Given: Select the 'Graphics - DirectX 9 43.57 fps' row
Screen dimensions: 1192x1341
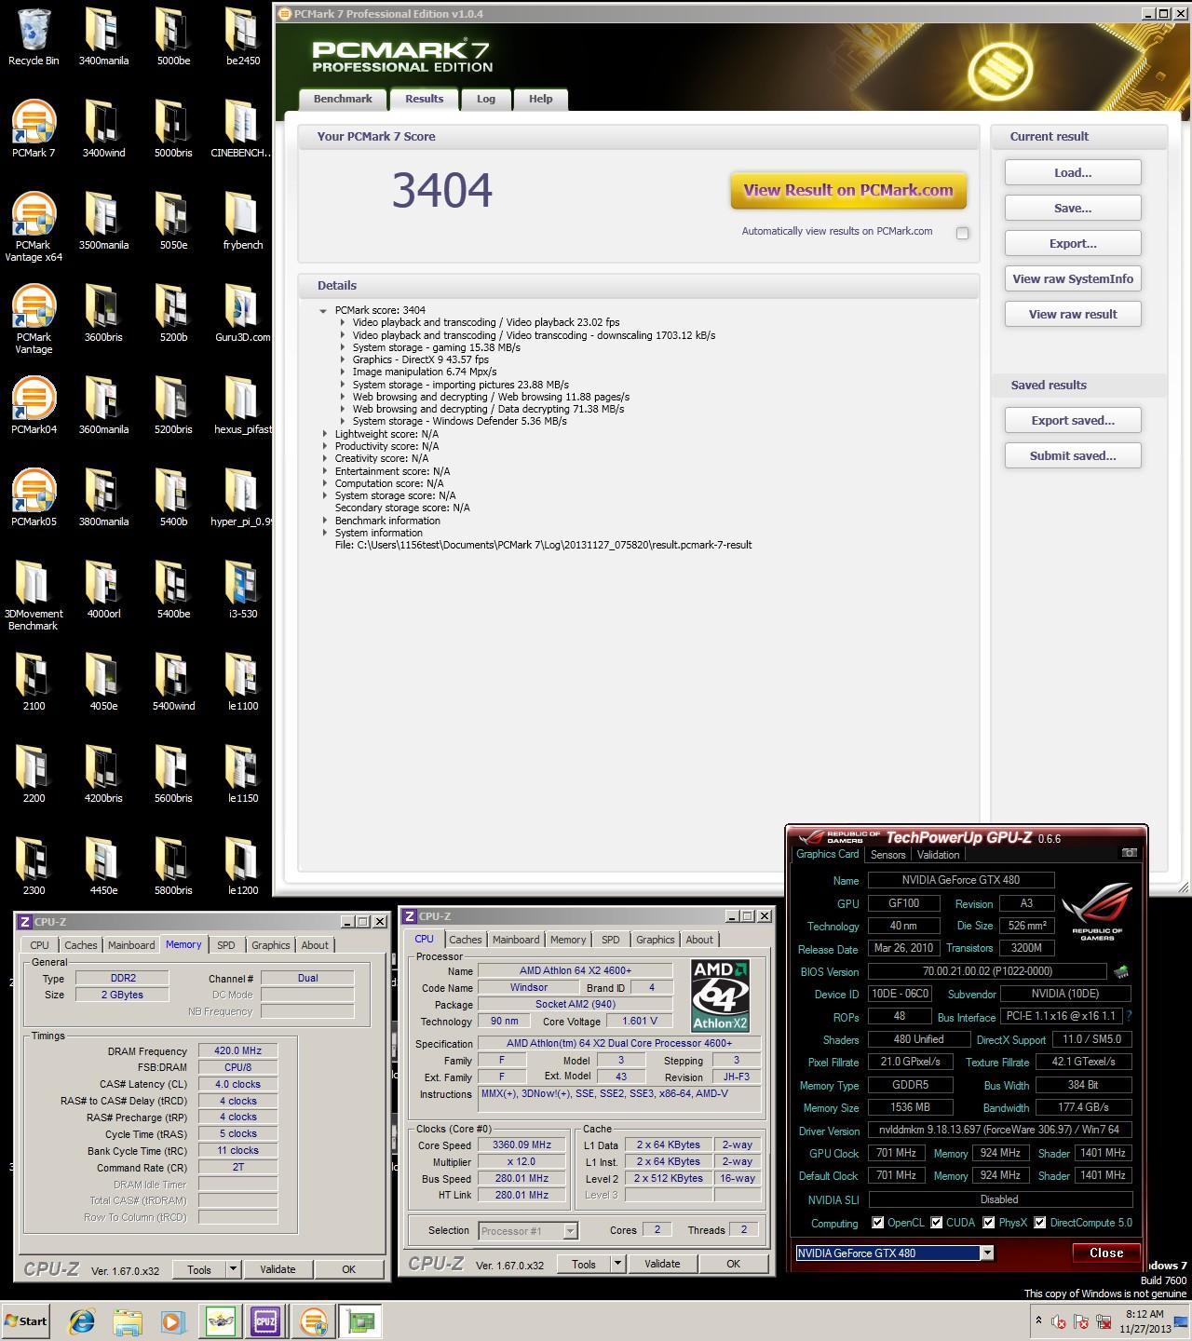Looking at the screenshot, I should pos(420,359).
